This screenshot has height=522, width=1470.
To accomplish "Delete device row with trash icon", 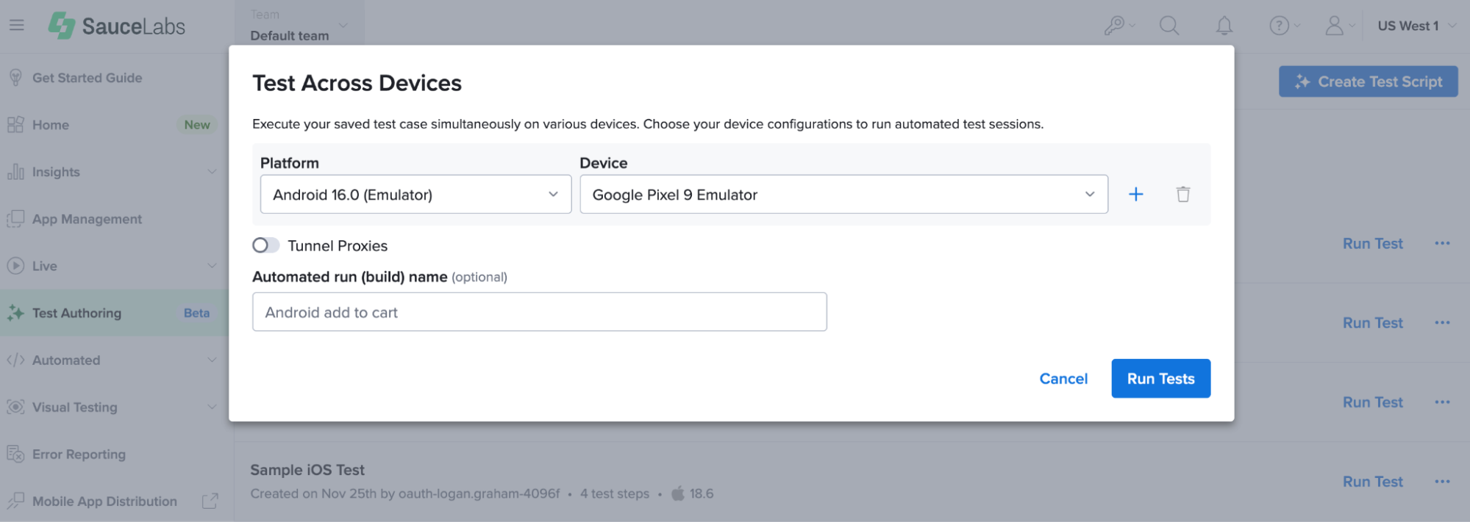I will (1182, 195).
